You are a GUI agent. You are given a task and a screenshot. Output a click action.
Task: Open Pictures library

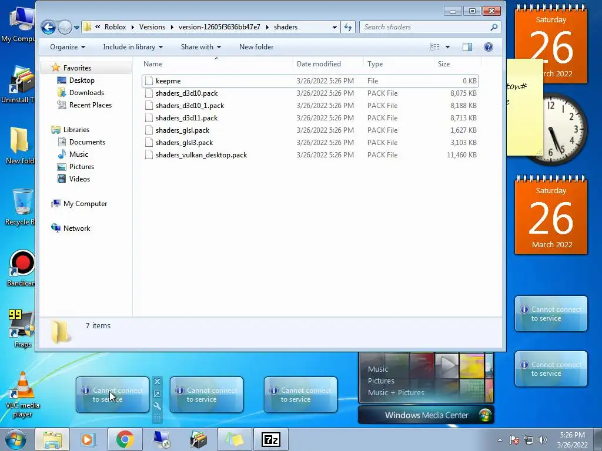pyautogui.click(x=76, y=166)
